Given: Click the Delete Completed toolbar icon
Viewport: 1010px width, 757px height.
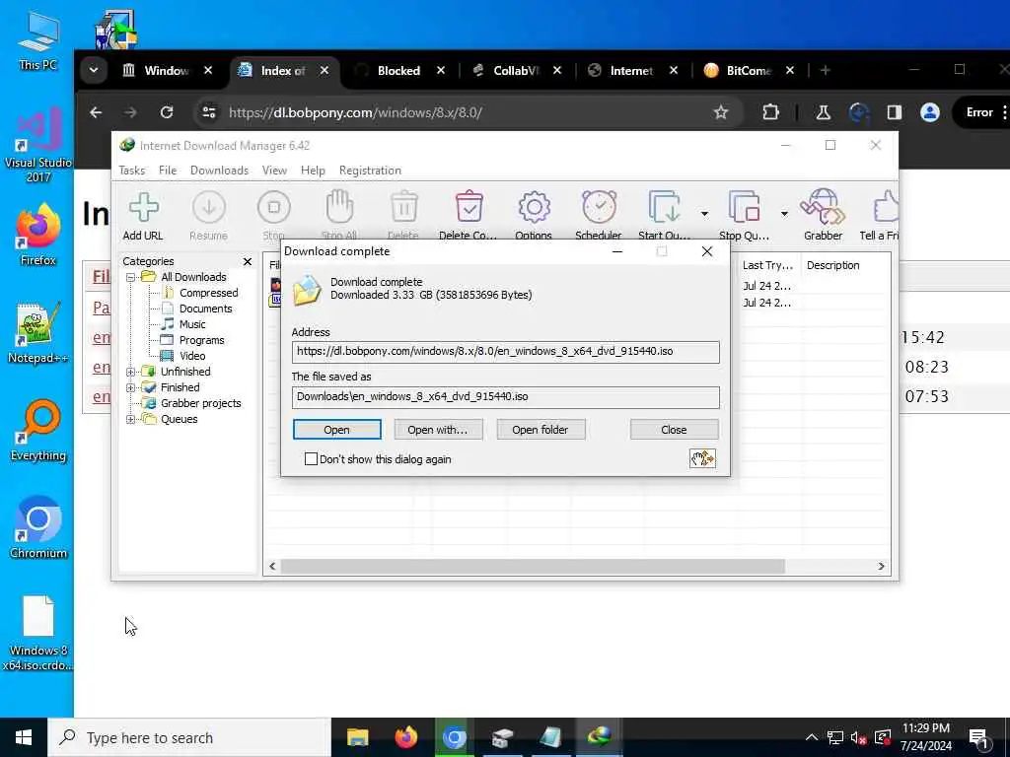Looking at the screenshot, I should pyautogui.click(x=469, y=207).
